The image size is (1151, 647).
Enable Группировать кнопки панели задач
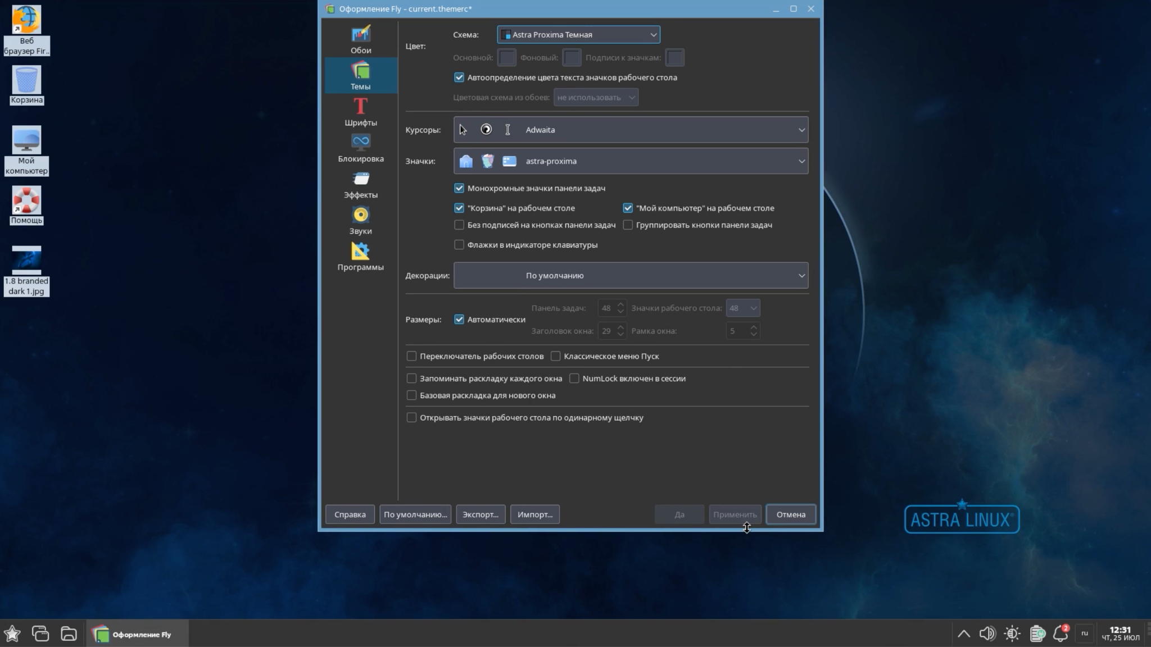point(628,225)
